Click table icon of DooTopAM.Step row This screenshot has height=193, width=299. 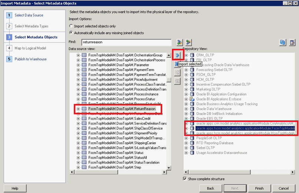(x=84, y=167)
